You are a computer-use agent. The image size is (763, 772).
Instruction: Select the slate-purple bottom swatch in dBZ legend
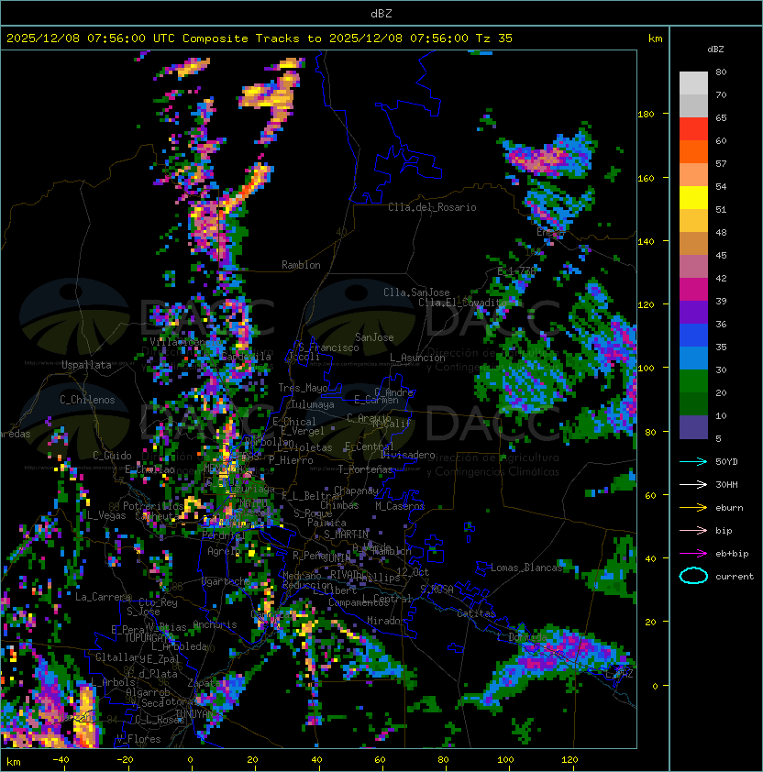click(x=693, y=427)
